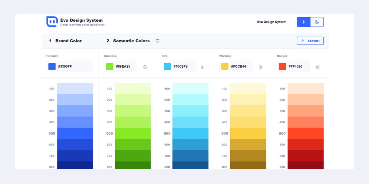Open the Primary blue color swatch picker
This screenshot has height=184, width=369.
pos(52,66)
